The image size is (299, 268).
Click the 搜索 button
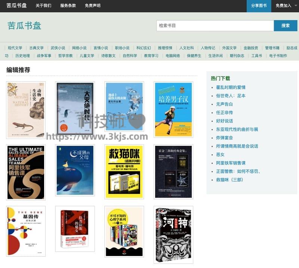coord(286,25)
